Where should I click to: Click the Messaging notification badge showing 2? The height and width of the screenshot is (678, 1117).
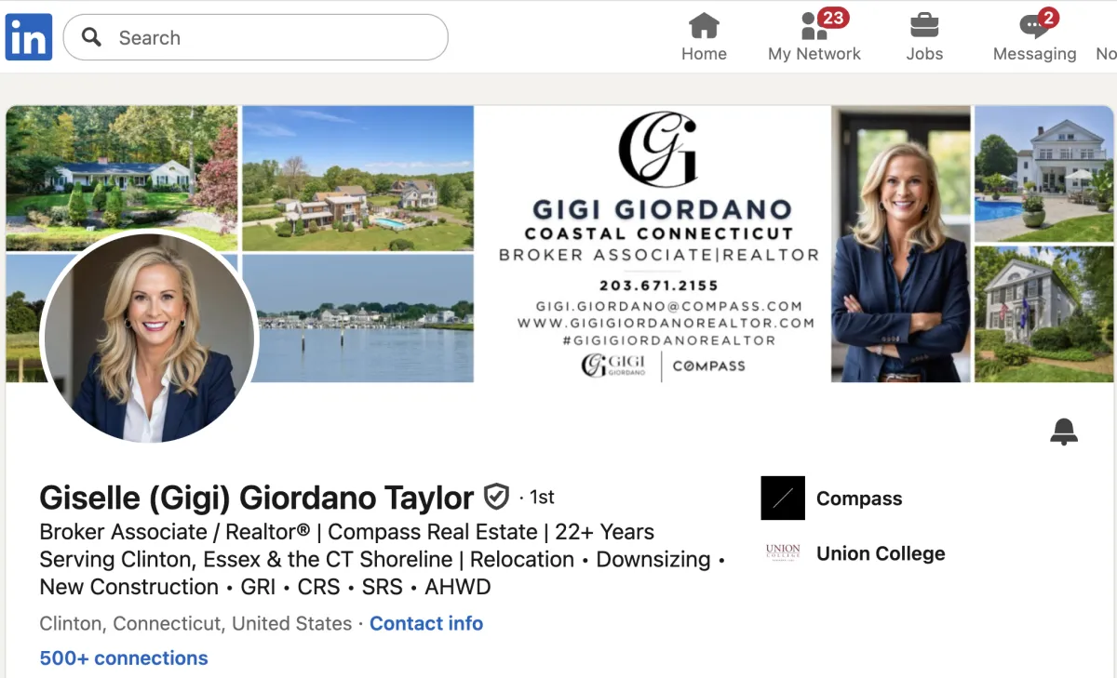1048,18
